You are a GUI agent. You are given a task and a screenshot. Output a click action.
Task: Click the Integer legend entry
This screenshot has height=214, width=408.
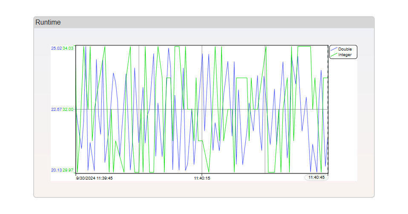pyautogui.click(x=345, y=55)
